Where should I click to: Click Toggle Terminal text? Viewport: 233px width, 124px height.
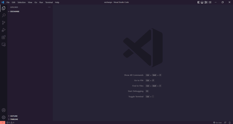point(136,97)
